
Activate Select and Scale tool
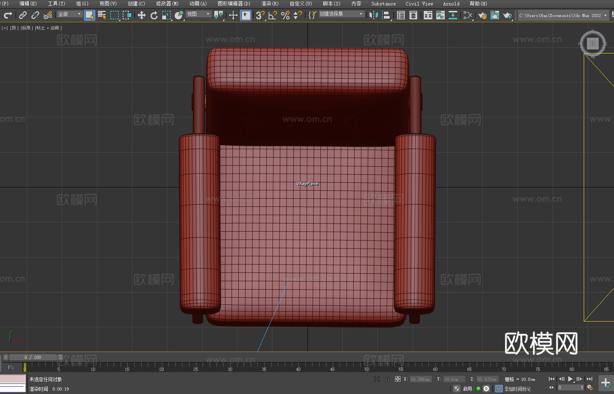[x=167, y=15]
